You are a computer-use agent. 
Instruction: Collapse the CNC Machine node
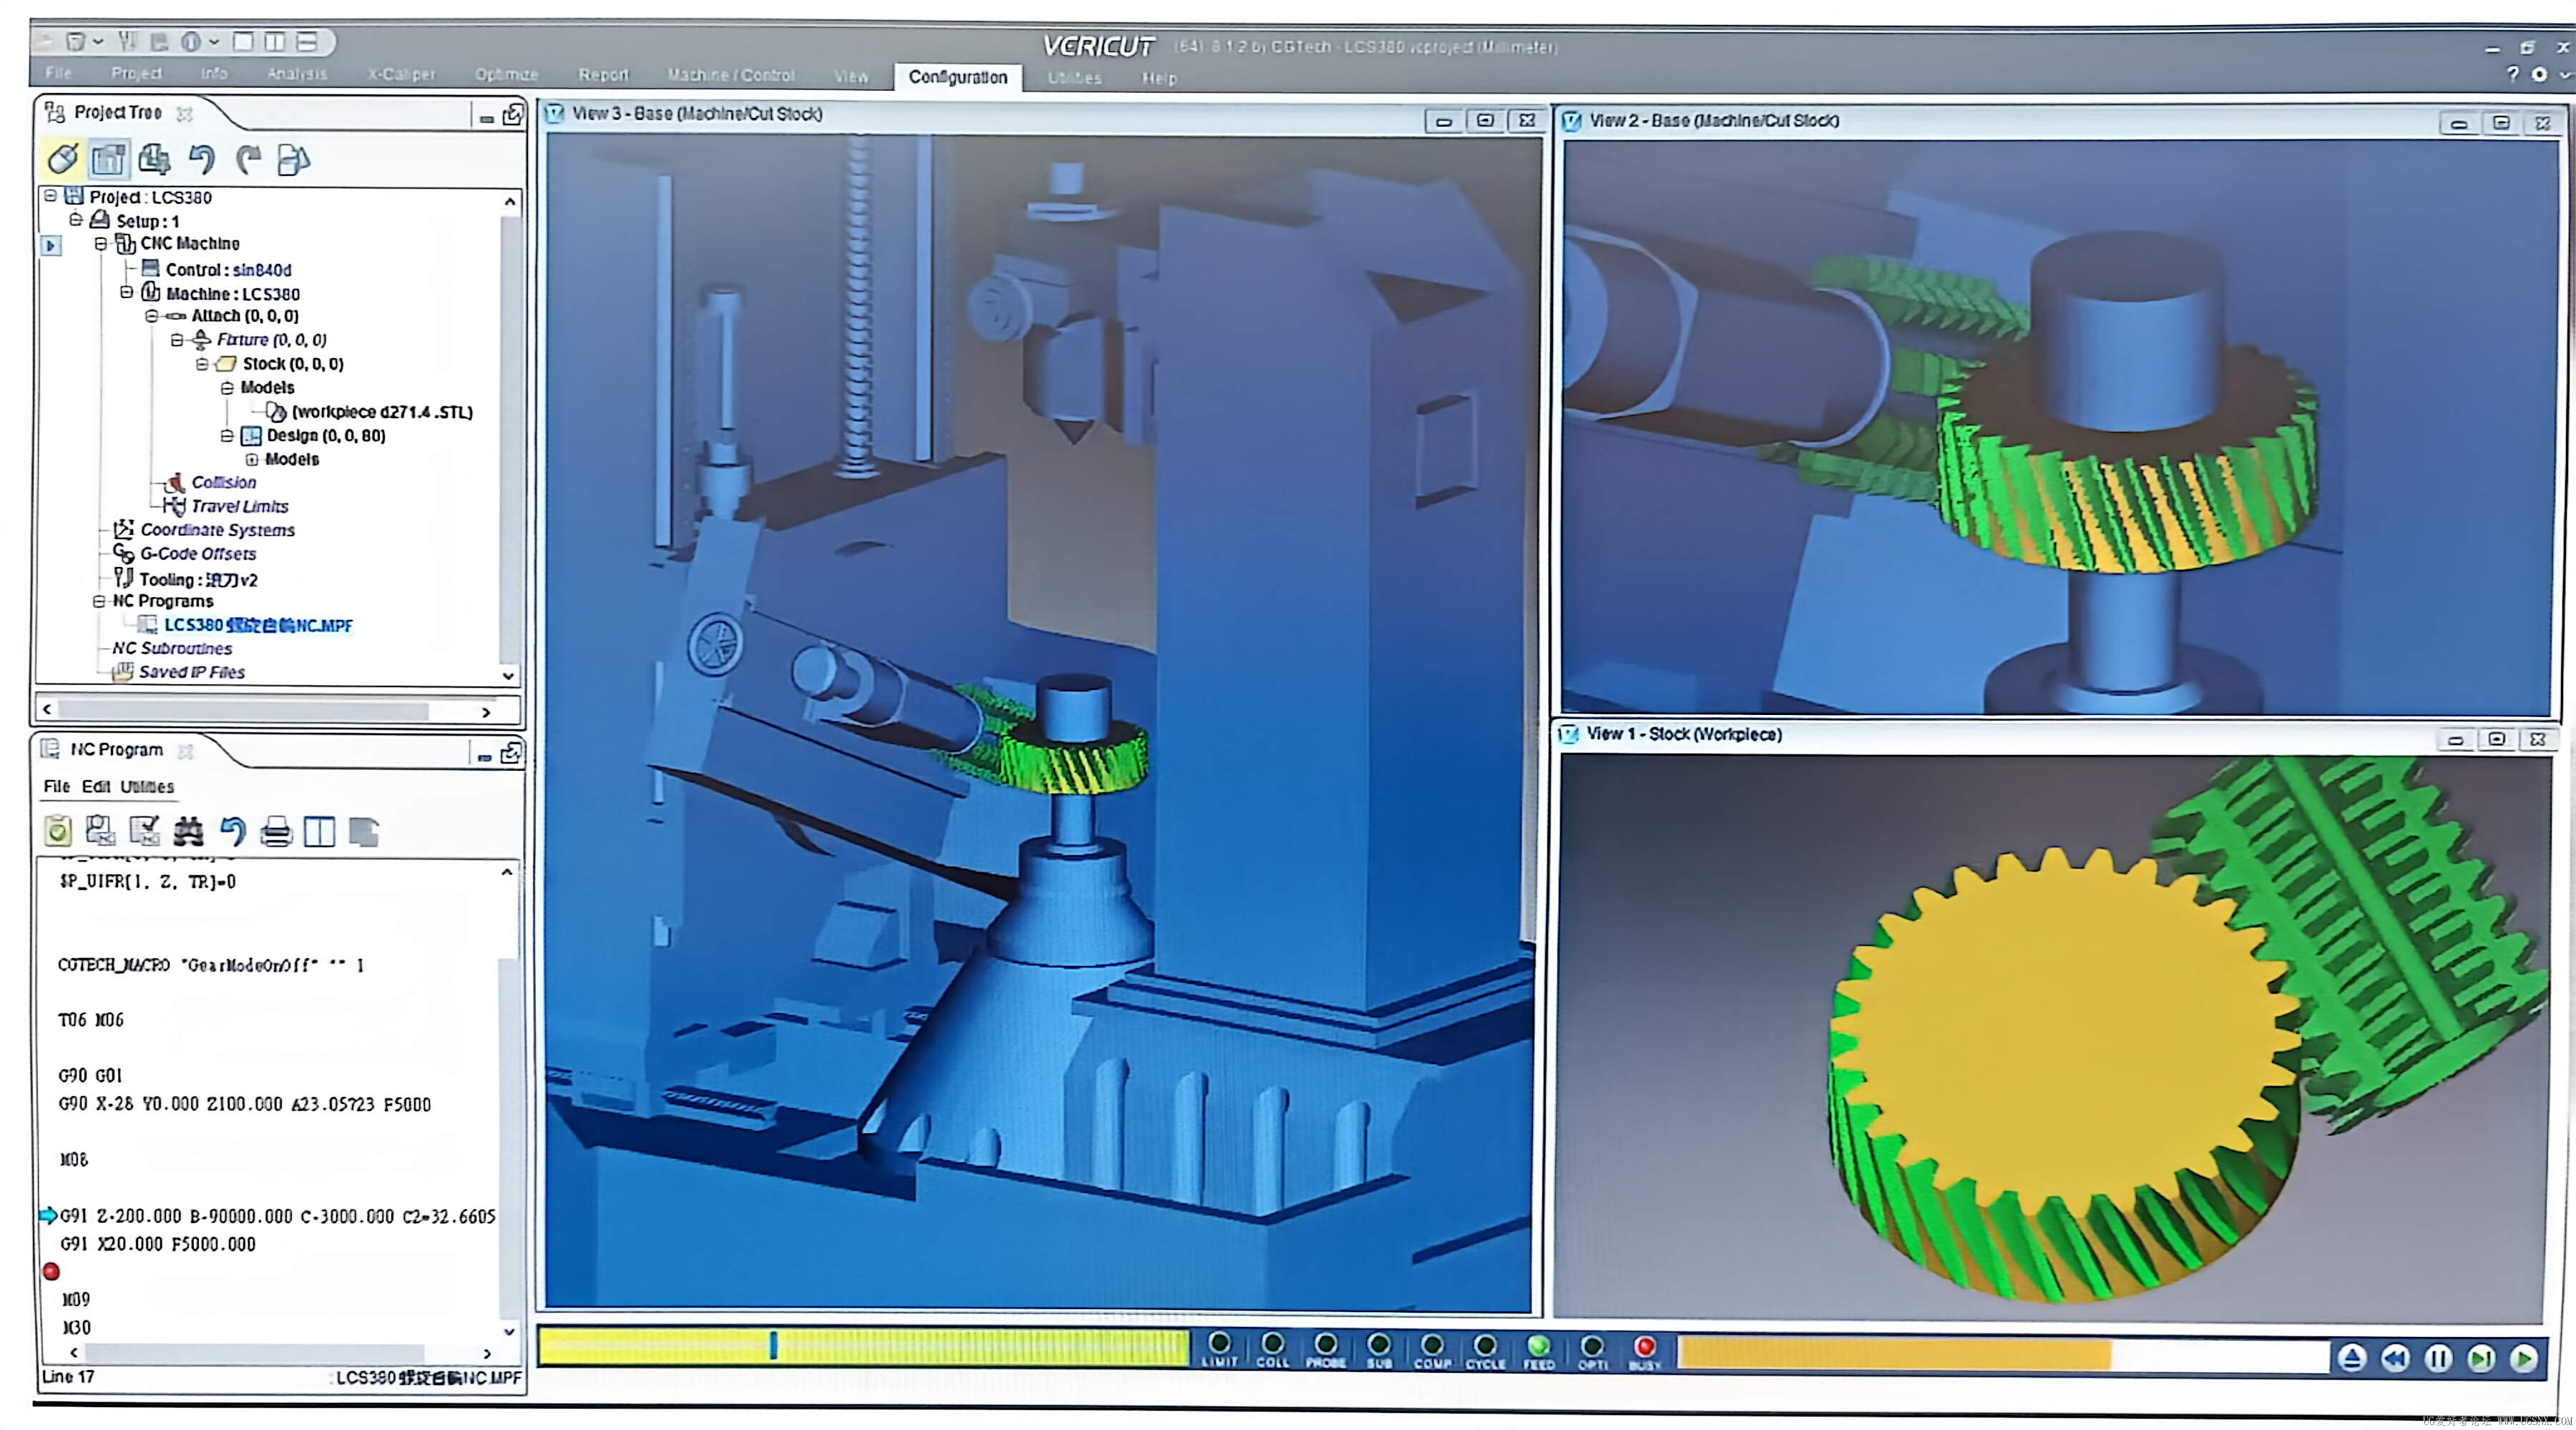click(101, 243)
